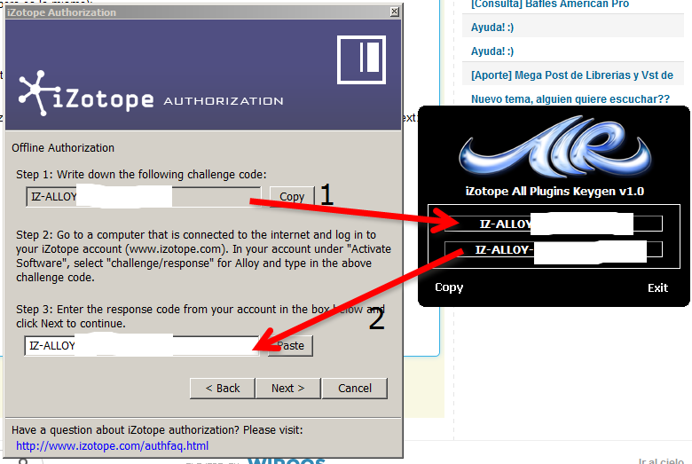This screenshot has height=464, width=692.
Task: Click the response code input field
Action: (x=142, y=346)
